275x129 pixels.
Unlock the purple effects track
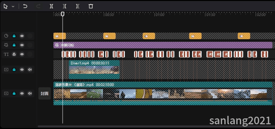tap(14, 45)
